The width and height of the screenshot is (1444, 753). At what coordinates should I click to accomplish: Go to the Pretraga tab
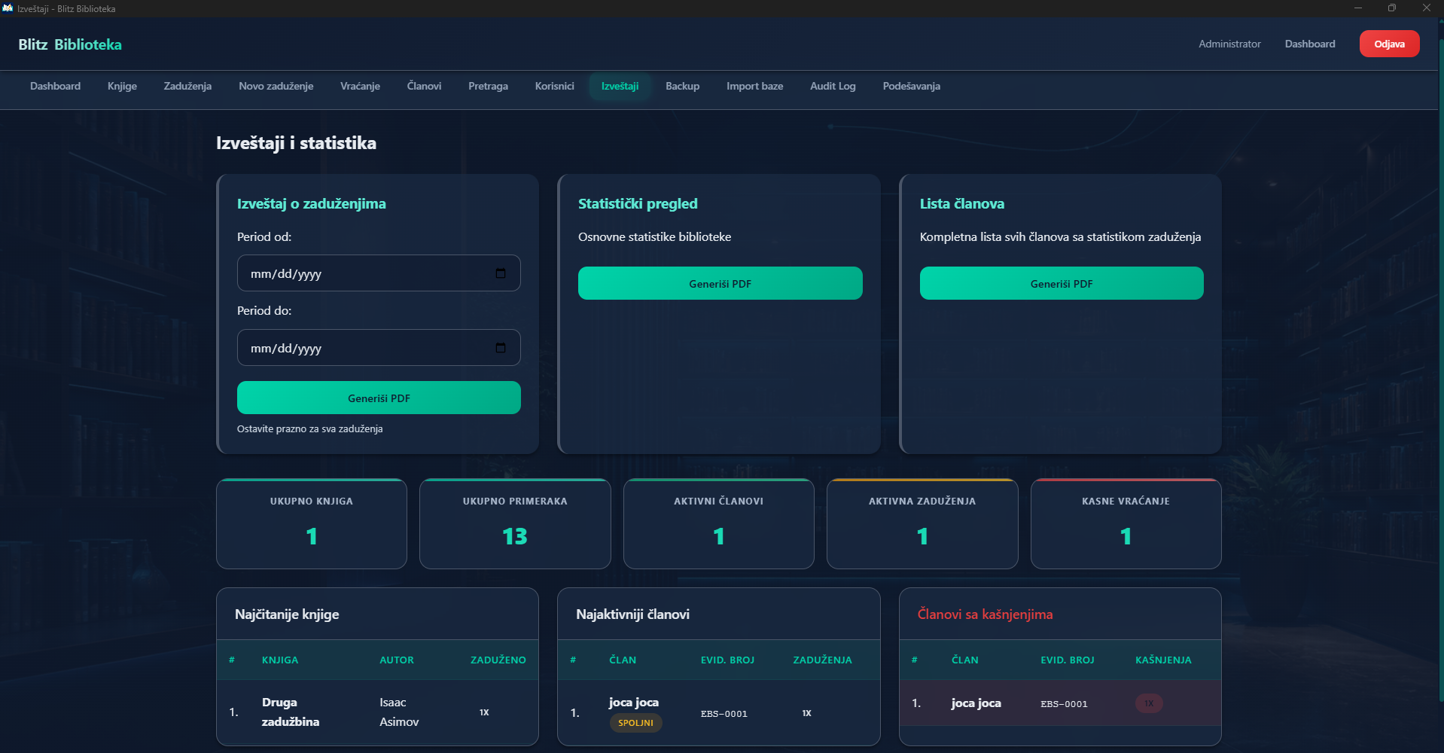click(x=488, y=86)
